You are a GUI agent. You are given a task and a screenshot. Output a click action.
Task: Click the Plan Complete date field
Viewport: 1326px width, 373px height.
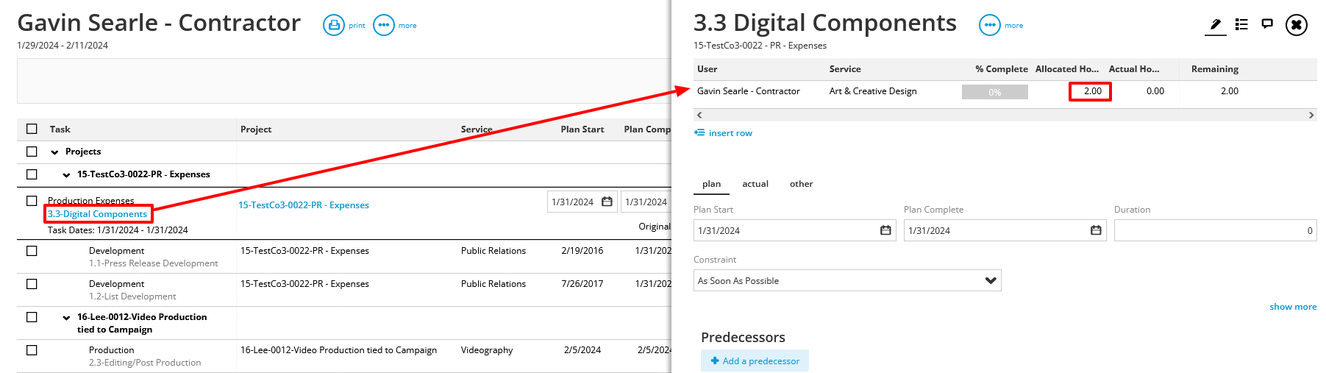(1005, 230)
